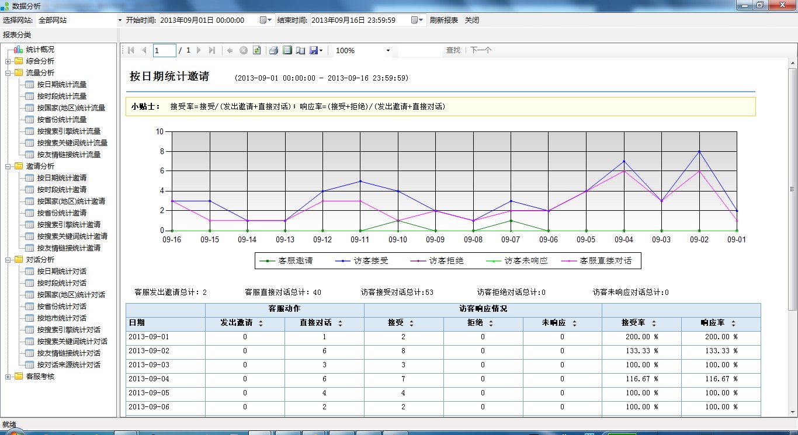Image resolution: width=798 pixels, height=435 pixels.
Task: Click the print report icon
Action: click(273, 51)
